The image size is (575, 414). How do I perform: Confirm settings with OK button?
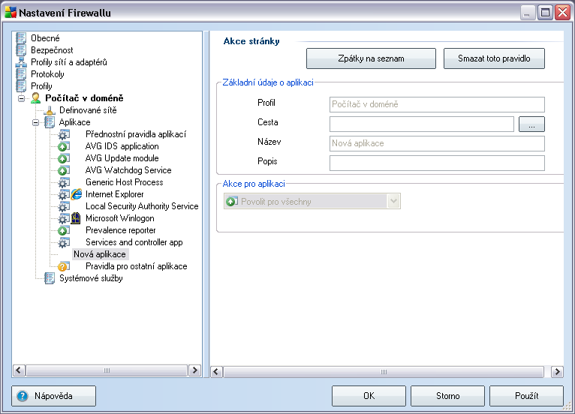[369, 396]
